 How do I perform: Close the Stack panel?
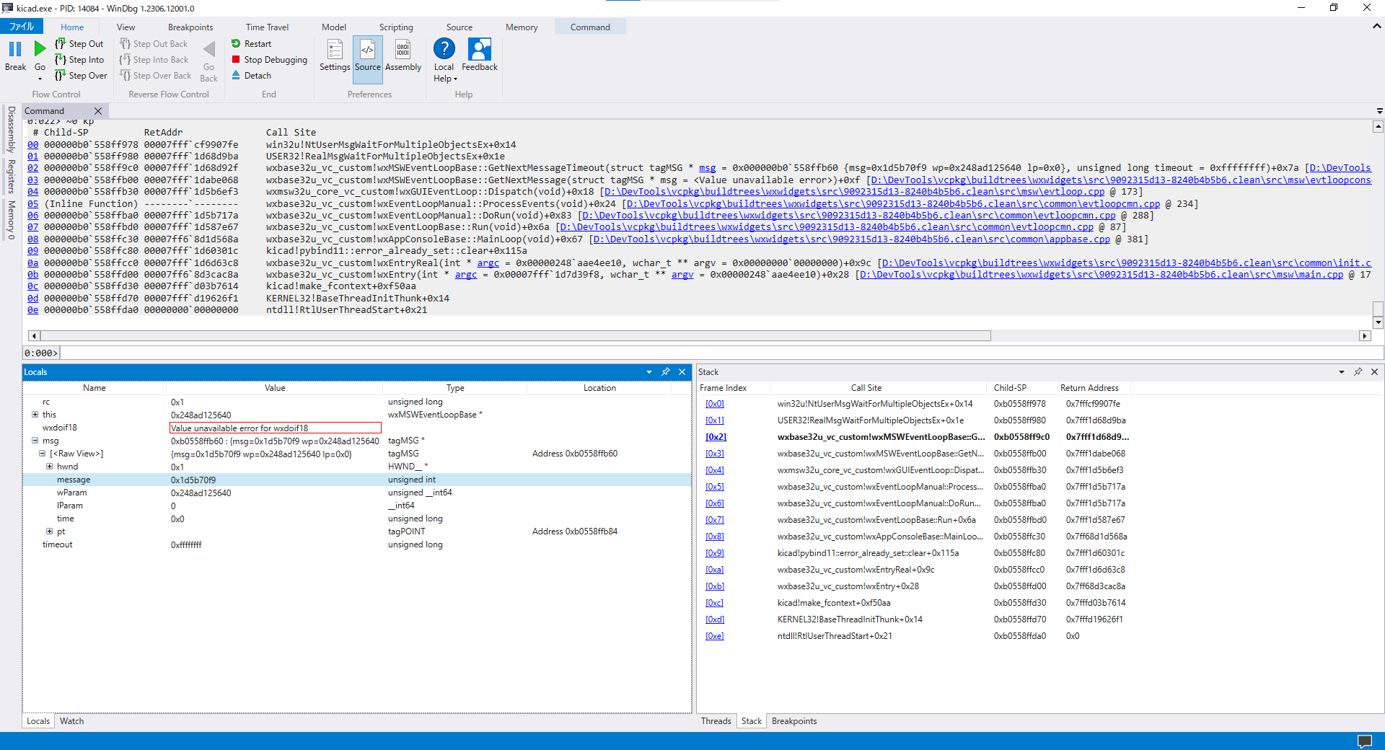point(1375,372)
